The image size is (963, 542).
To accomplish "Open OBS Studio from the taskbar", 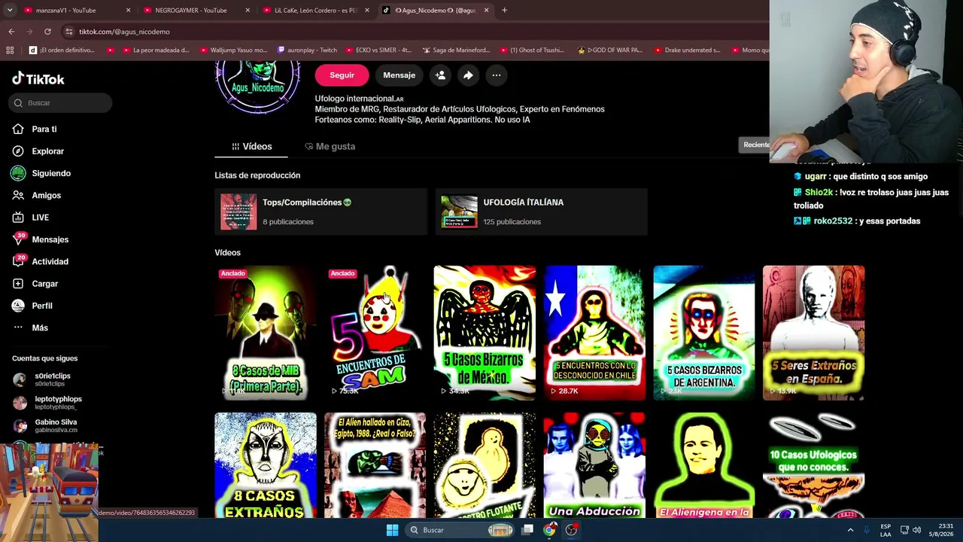I will click(x=572, y=530).
